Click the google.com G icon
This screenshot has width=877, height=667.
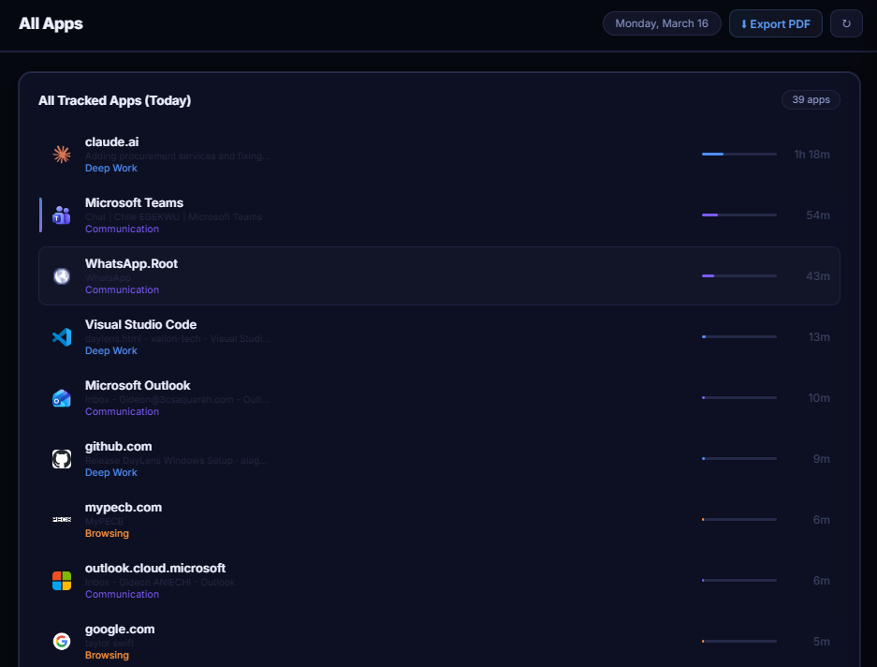pos(62,642)
